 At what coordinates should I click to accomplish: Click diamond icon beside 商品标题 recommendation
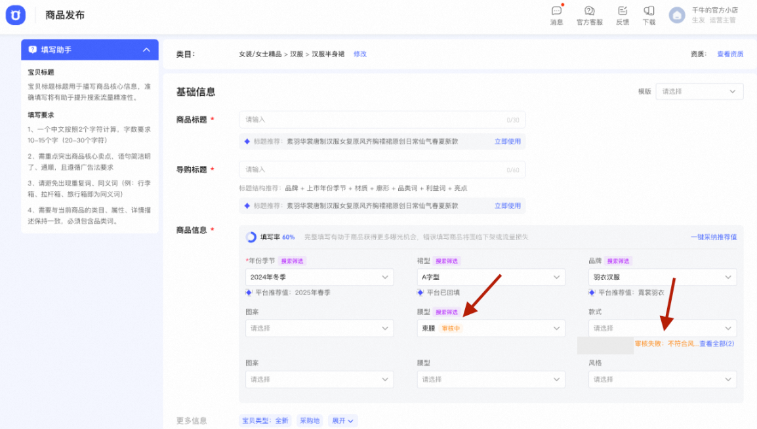coord(247,142)
